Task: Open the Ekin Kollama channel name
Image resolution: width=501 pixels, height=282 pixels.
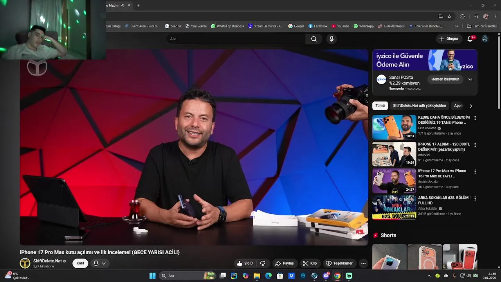Action: 427,128
